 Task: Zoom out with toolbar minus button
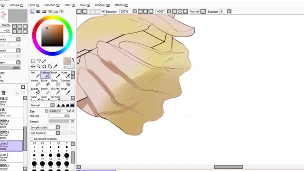pos(140,11)
